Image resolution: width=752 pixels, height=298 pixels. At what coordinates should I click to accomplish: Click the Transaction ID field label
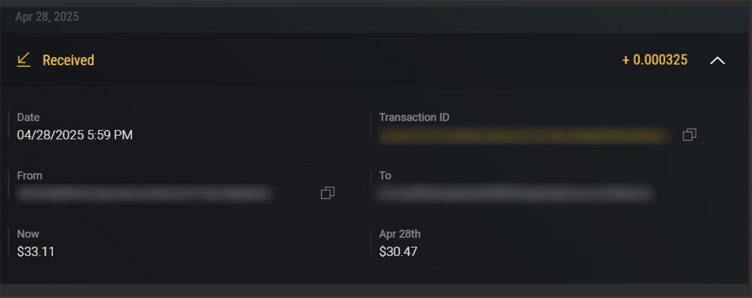pos(414,117)
